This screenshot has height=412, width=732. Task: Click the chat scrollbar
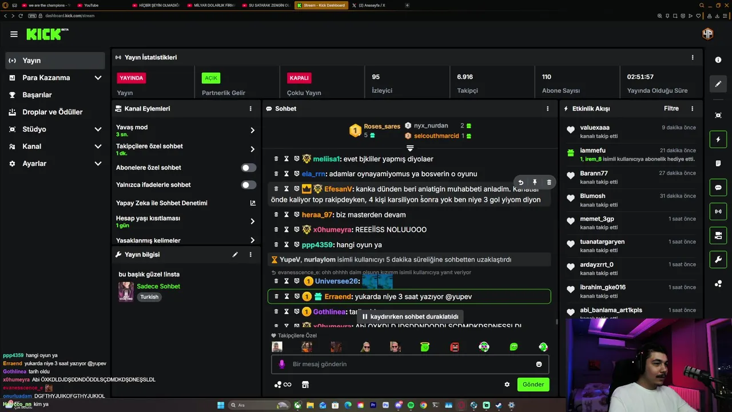click(x=557, y=322)
